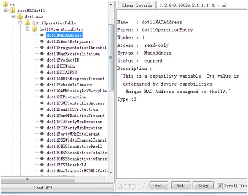Screen dimensions: 248x195
Task: Select dot11ShortRetryLimit in the MIB tree
Action: point(70,41)
